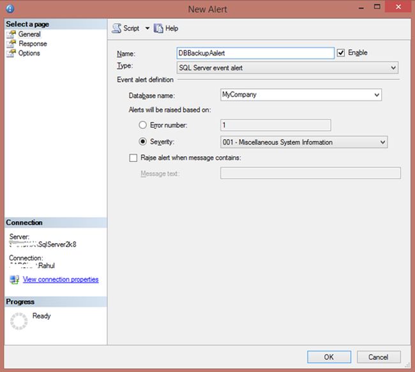Toggle the Enable checkbox
The image size is (415, 372).
(x=341, y=53)
